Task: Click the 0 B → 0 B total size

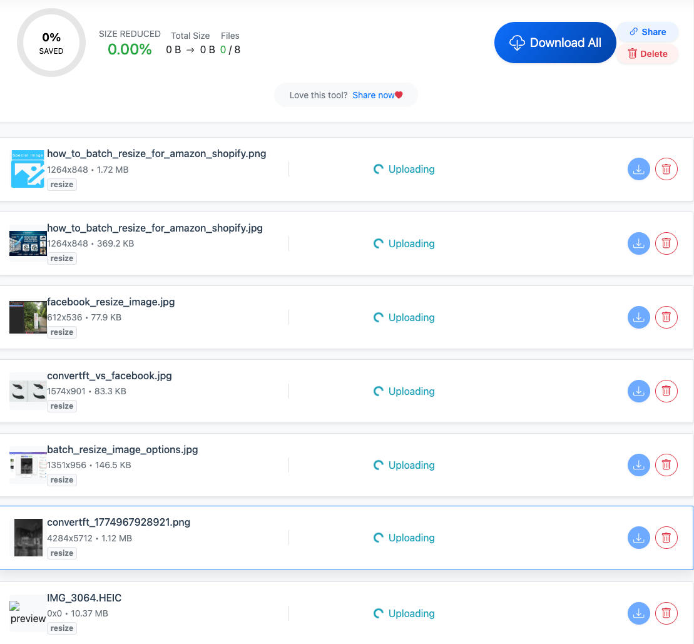Action: 190,50
